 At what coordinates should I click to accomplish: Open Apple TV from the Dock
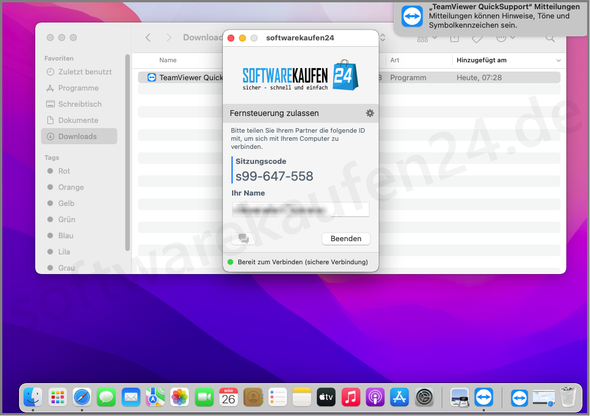pos(326,397)
